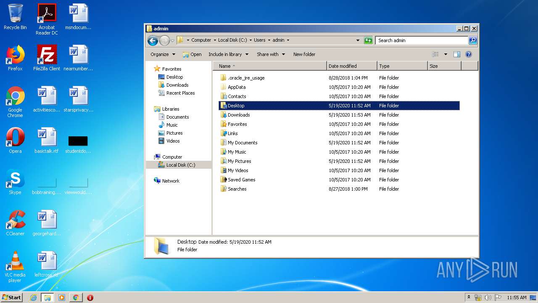This screenshot has height=303, width=538.
Task: Select Downloads in the navigation pane
Action: coord(177,85)
